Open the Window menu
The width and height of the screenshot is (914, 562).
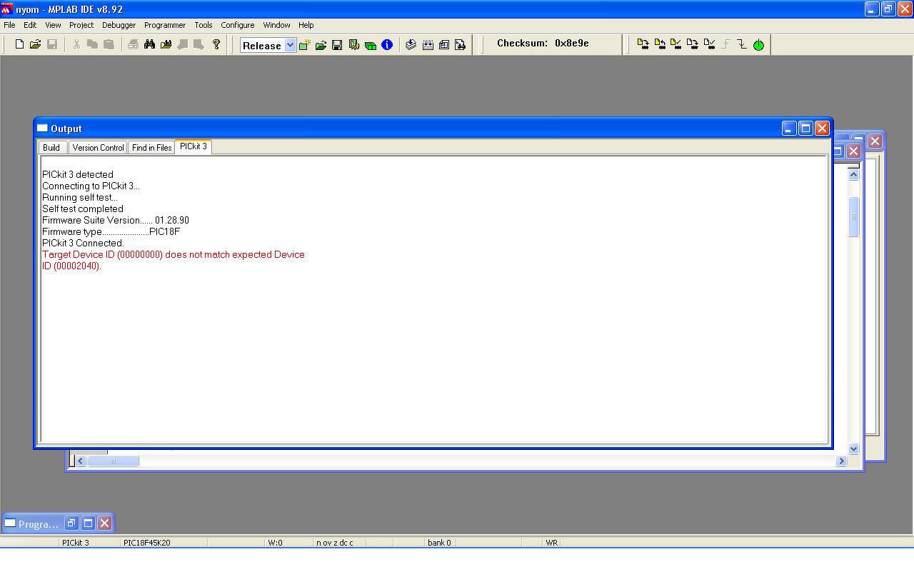pos(276,25)
